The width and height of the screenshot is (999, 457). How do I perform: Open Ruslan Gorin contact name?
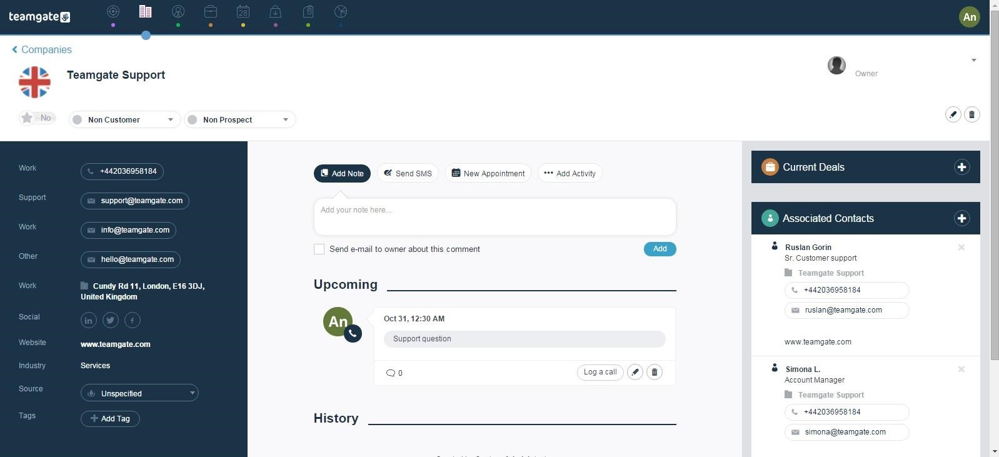point(808,248)
